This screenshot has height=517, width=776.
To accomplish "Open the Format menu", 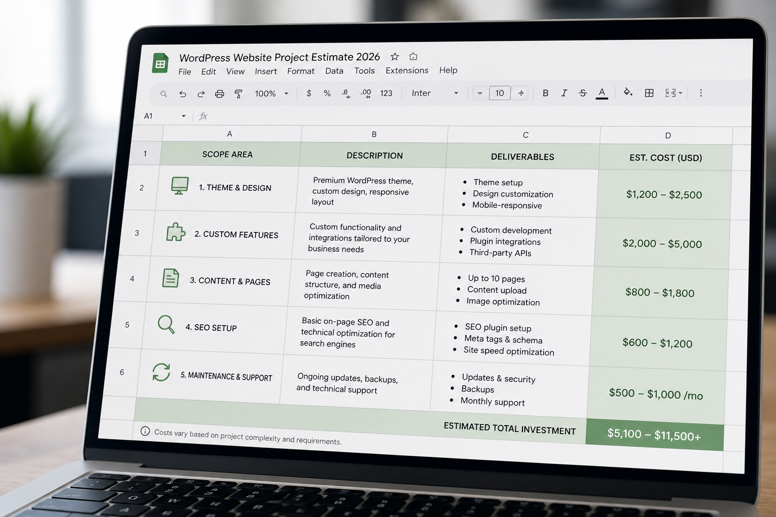I will 301,71.
